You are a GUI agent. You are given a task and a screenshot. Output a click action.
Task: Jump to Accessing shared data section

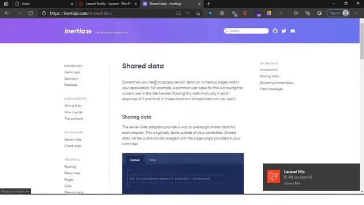pyautogui.click(x=276, y=83)
